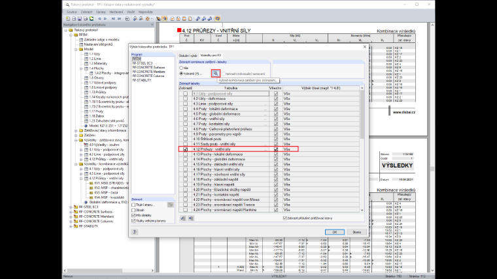Click the new protocol icon, first in toolbar
Image resolution: width=497 pixels, height=279 pixels.
point(68,19)
